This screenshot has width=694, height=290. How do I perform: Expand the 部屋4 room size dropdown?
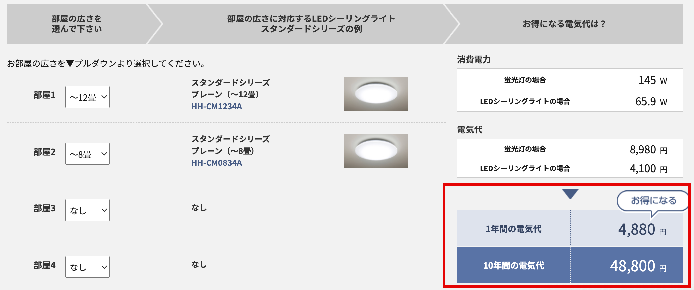(88, 267)
